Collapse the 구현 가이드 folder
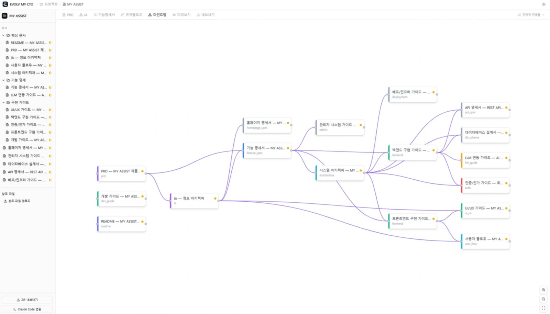The image size is (550, 314). coord(3,102)
